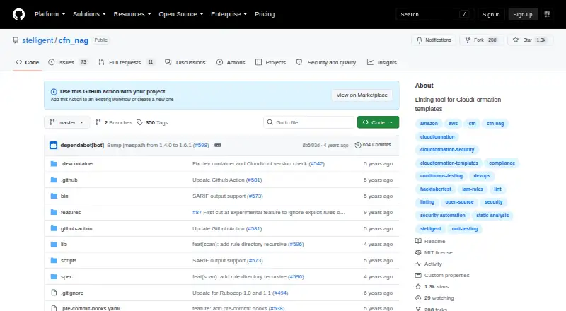Open the cfn_nag repository link
566x311 pixels.
click(x=74, y=40)
